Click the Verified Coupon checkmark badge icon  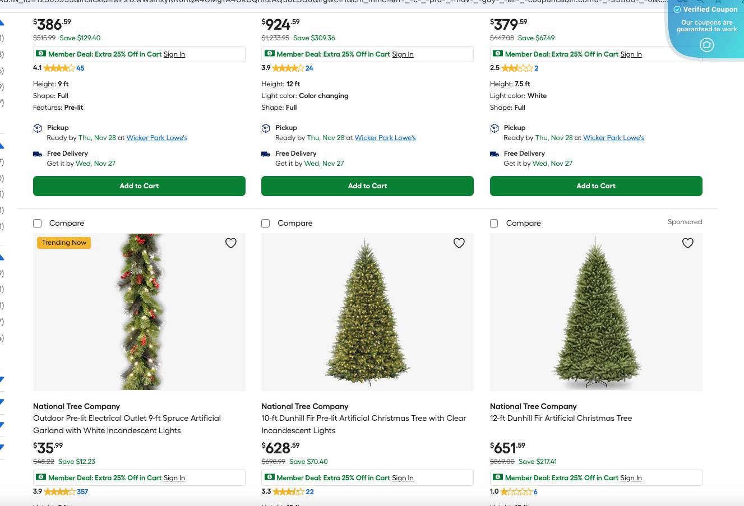pos(678,10)
